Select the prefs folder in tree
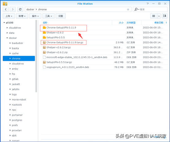The image size is (170, 142). pos(15,125)
